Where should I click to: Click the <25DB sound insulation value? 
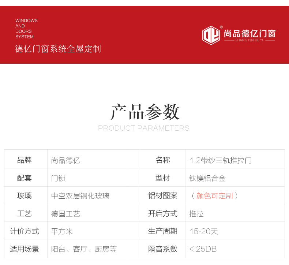(203, 249)
